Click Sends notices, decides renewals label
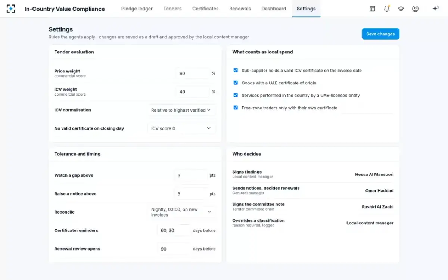Viewport: 448px width, 280px height. (x=266, y=188)
